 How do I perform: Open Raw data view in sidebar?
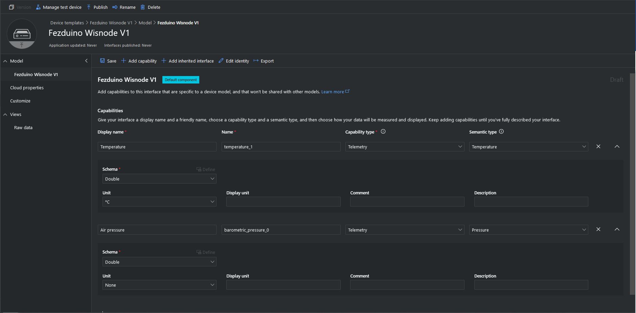click(23, 127)
